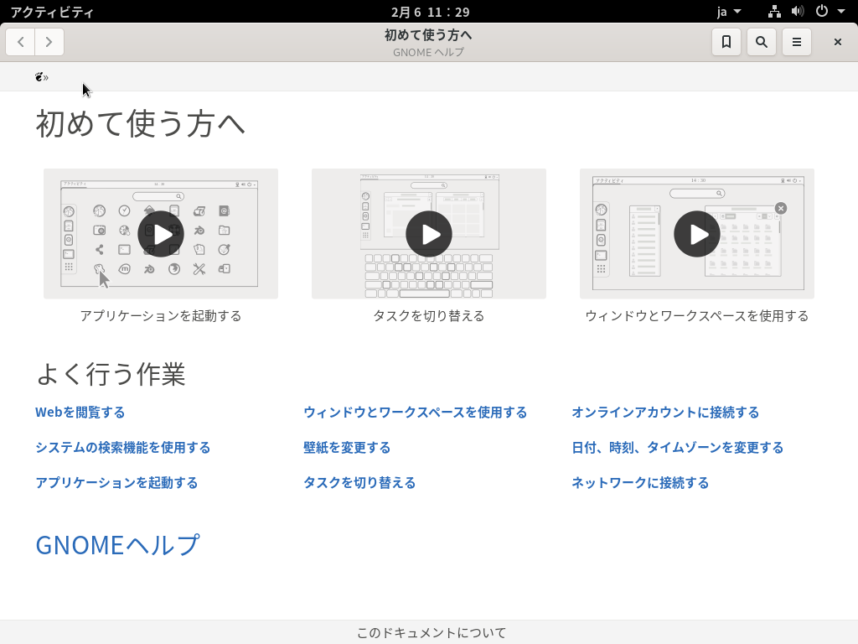858x644 pixels.
Task: Click the volume speaker icon in the top bar
Action: click(798, 12)
